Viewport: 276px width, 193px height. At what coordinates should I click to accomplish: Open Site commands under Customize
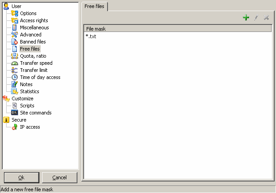(x=36, y=113)
